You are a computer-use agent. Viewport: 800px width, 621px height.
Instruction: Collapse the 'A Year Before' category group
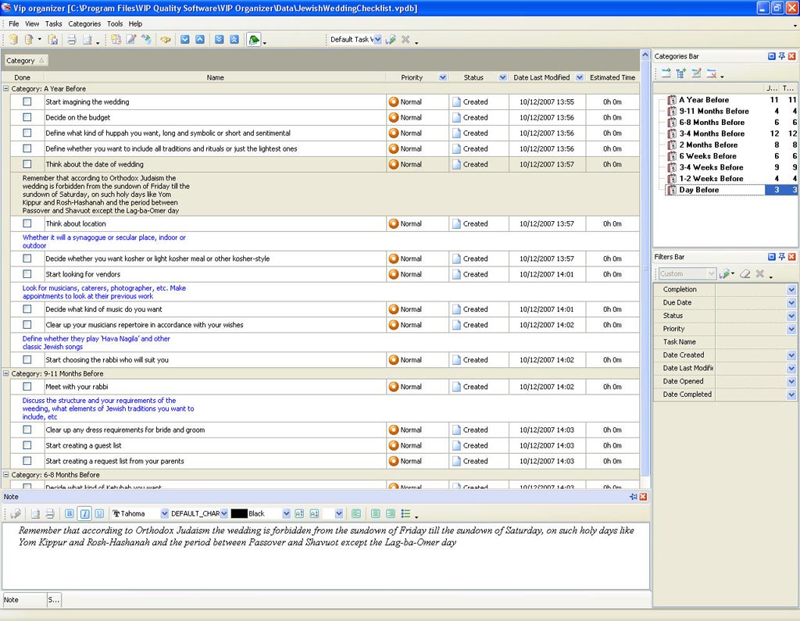pyautogui.click(x=6, y=89)
